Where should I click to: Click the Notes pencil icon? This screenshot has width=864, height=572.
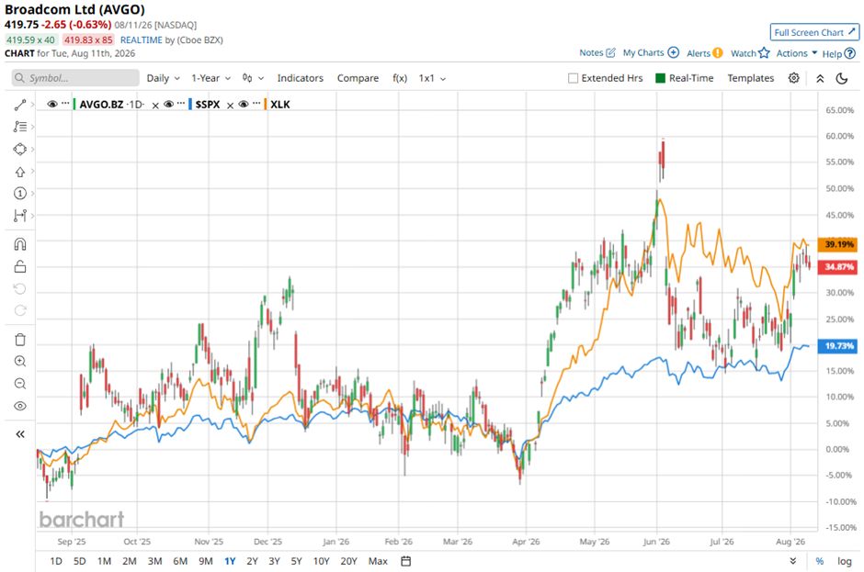point(610,53)
